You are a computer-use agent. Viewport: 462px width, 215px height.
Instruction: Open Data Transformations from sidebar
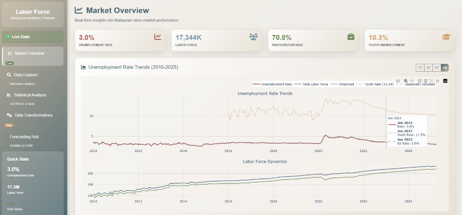tap(33, 115)
